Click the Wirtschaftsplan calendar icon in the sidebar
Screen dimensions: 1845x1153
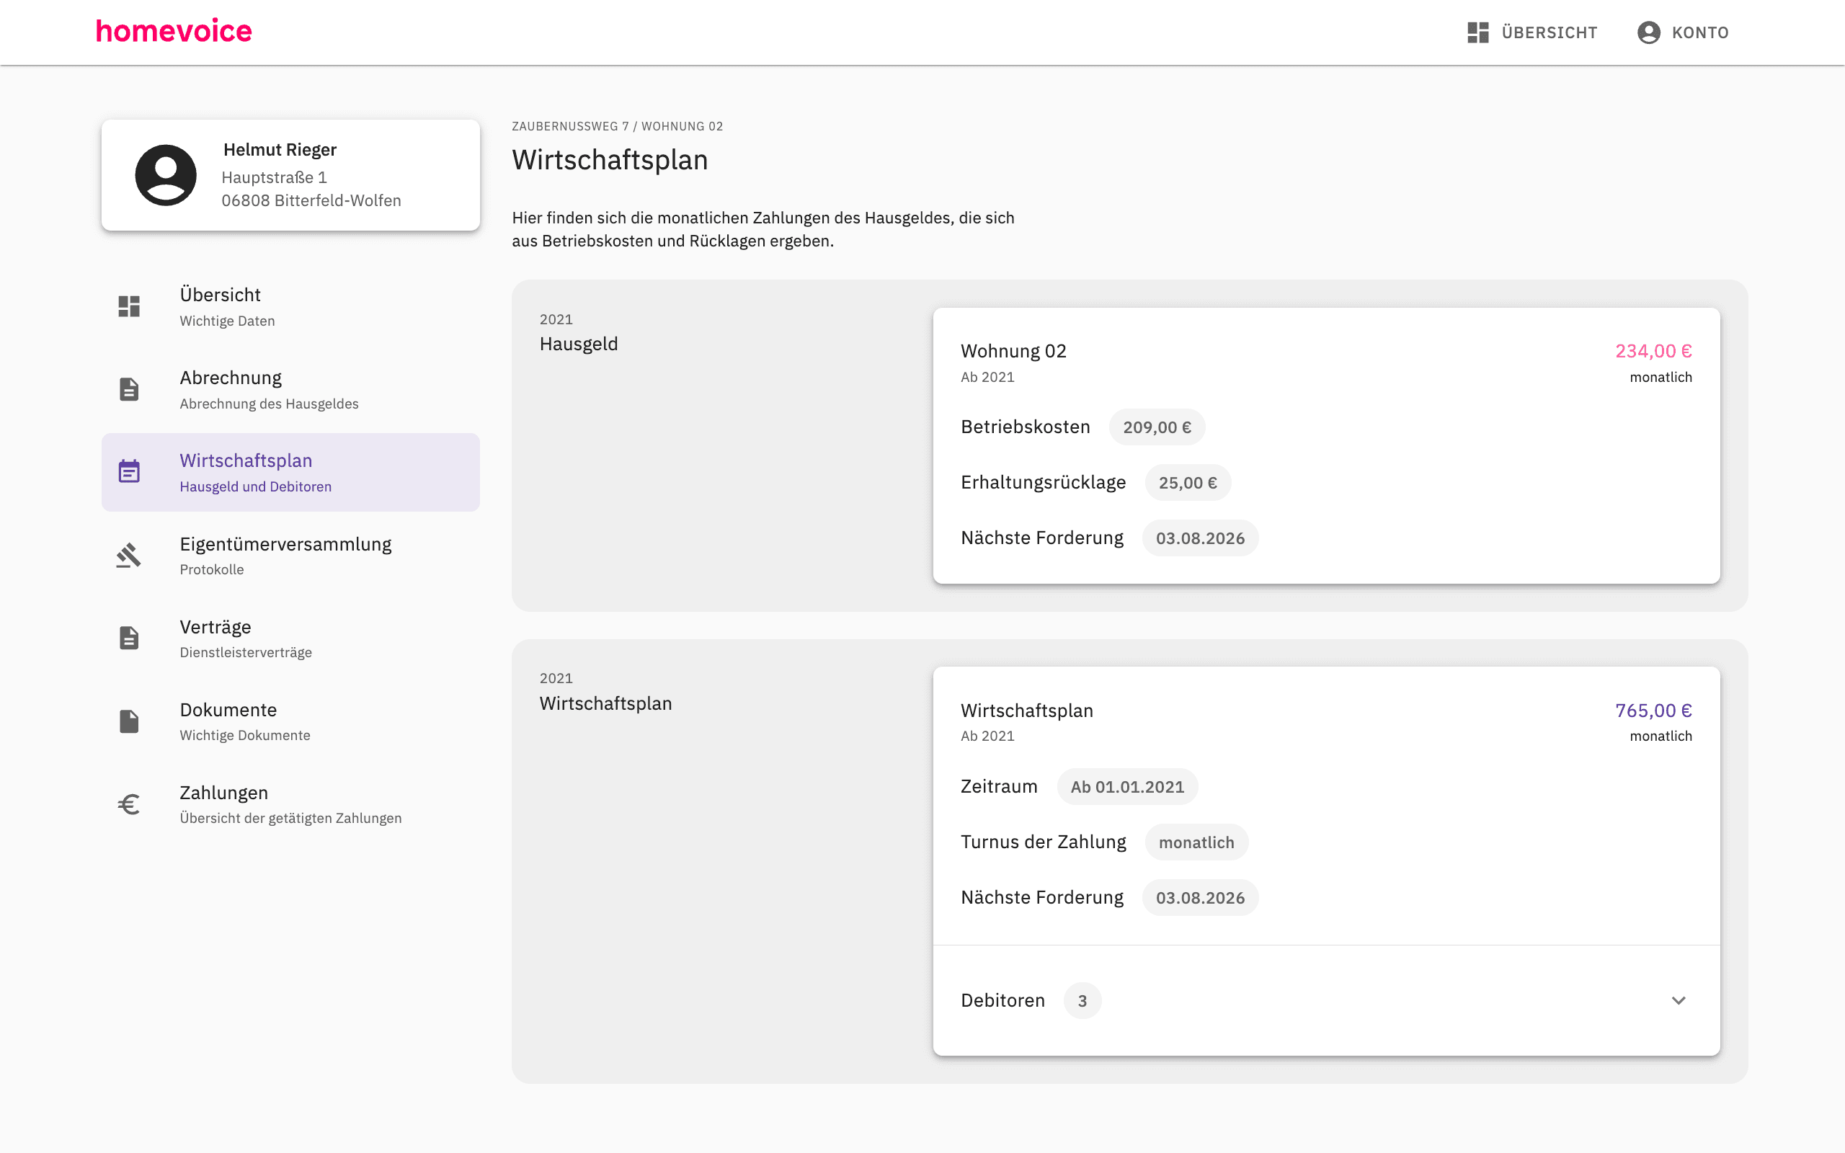pos(129,471)
